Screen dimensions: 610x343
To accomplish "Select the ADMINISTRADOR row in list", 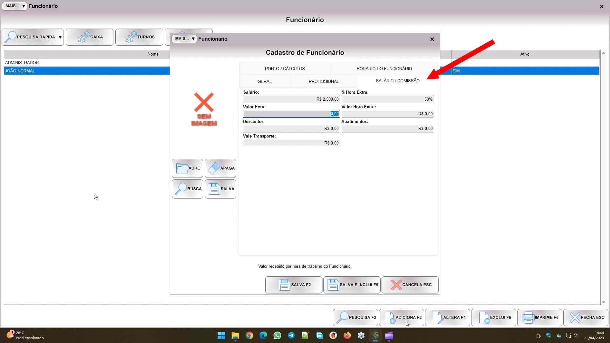I will point(86,63).
